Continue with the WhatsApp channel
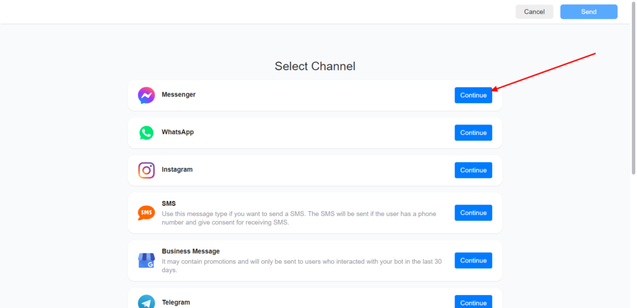Viewport: 637px width, 308px height. coord(473,133)
